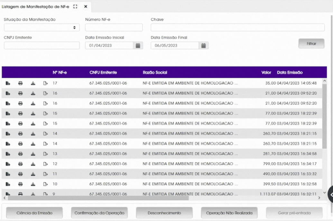The height and width of the screenshot is (221, 333).
Task: Click the Filtrar button
Action: [x=311, y=44]
